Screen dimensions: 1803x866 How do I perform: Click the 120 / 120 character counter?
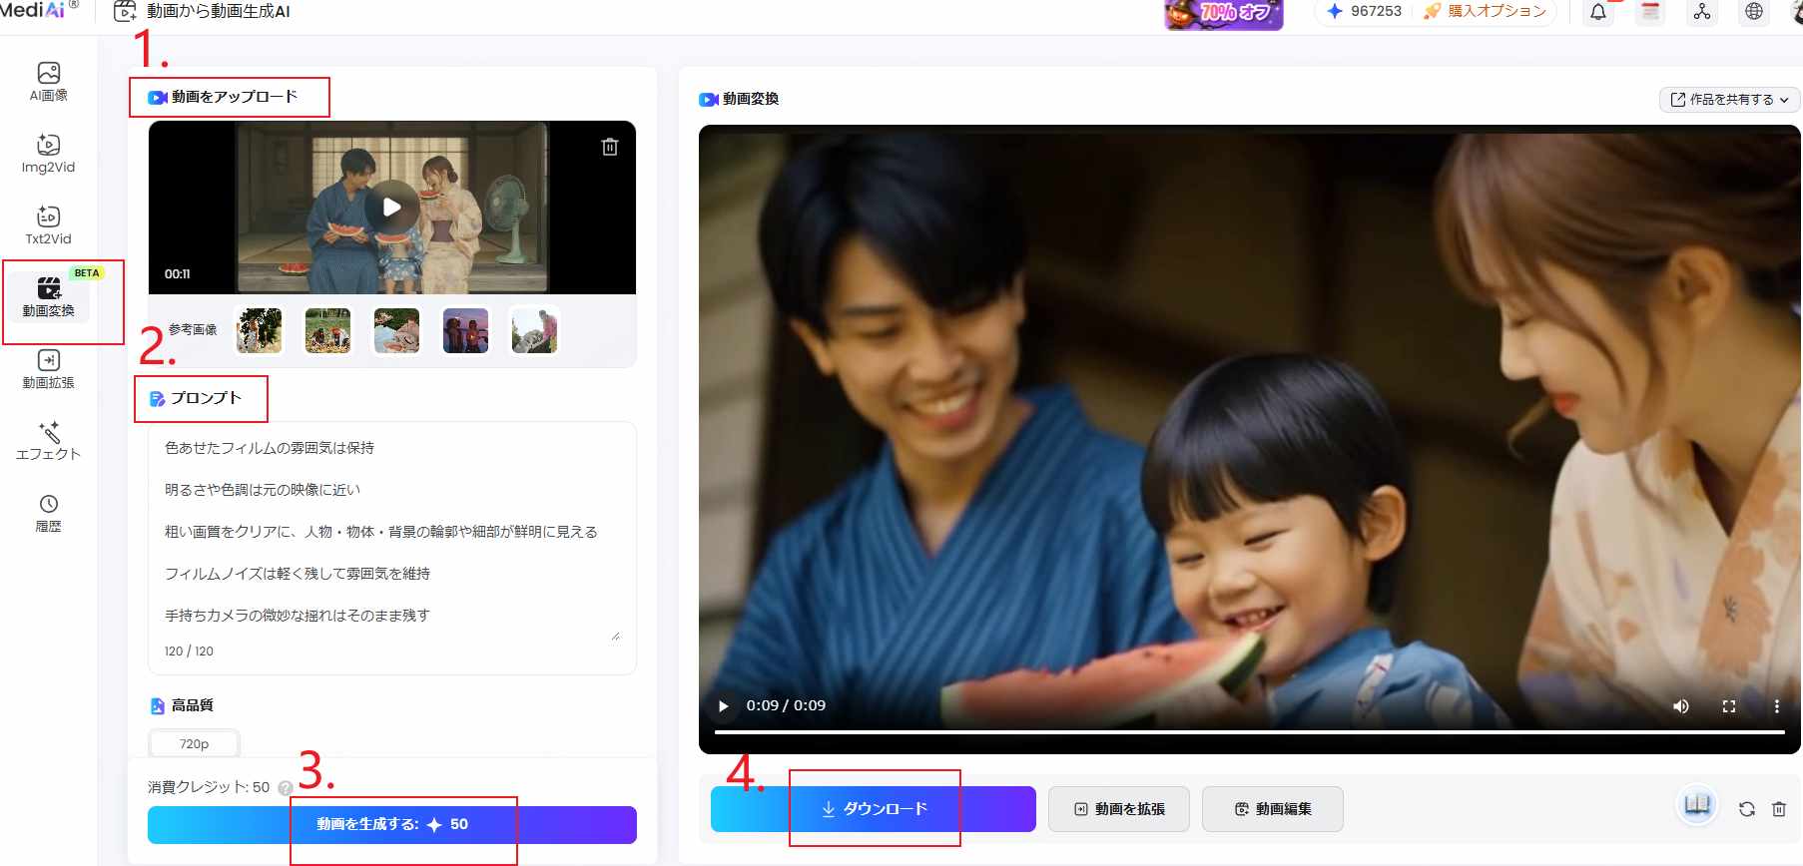[189, 651]
